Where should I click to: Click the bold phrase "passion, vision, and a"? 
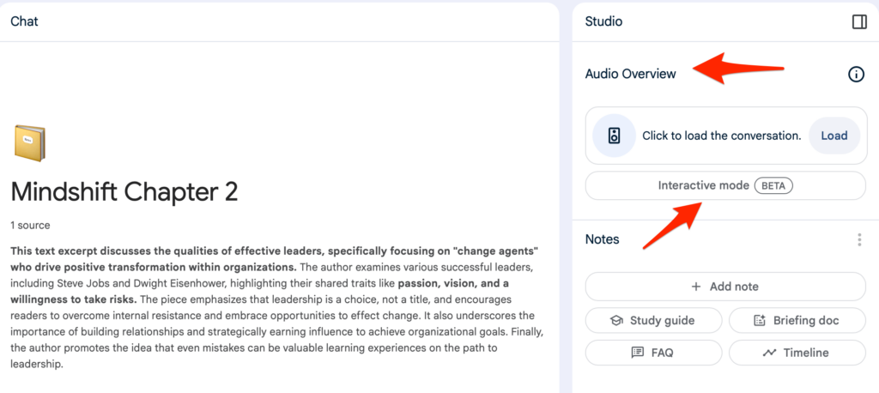453,284
